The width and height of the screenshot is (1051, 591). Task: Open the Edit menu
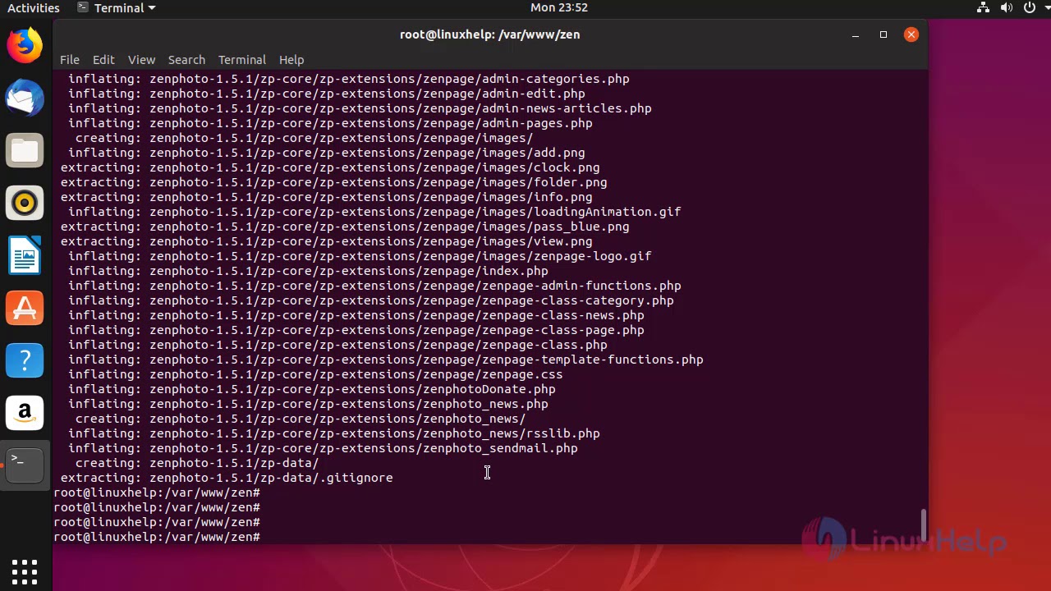point(103,60)
